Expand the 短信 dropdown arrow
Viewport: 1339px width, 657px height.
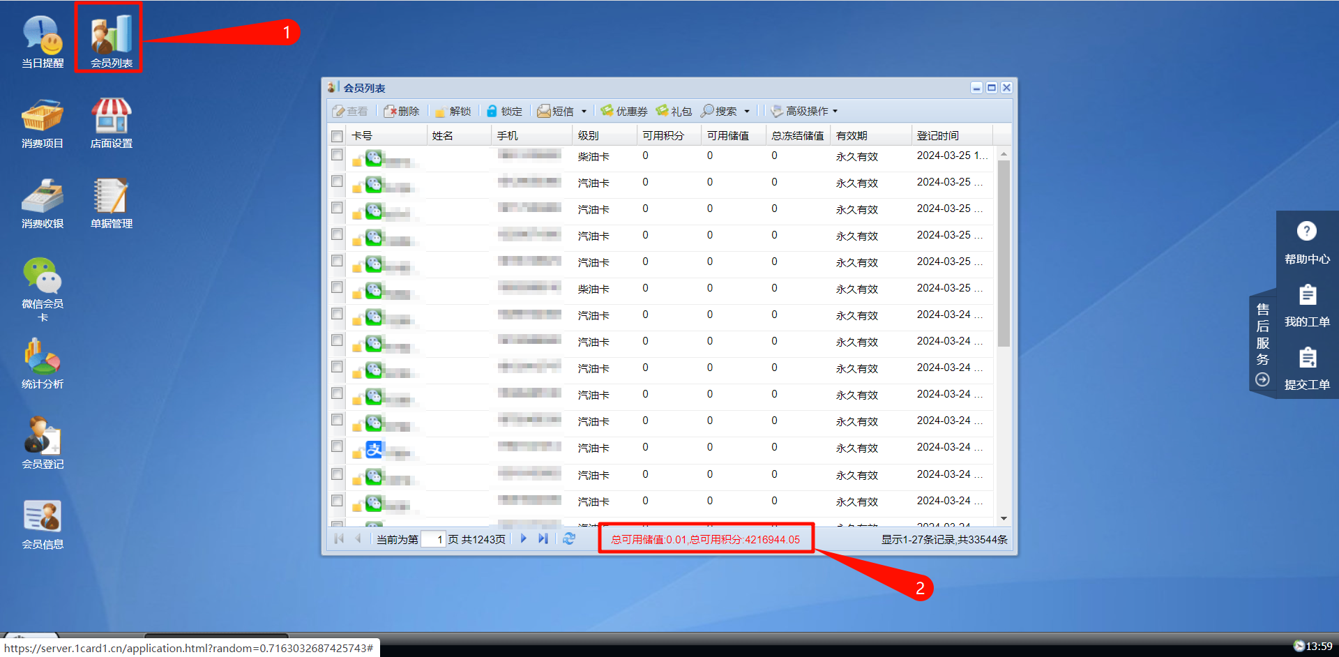tap(584, 112)
